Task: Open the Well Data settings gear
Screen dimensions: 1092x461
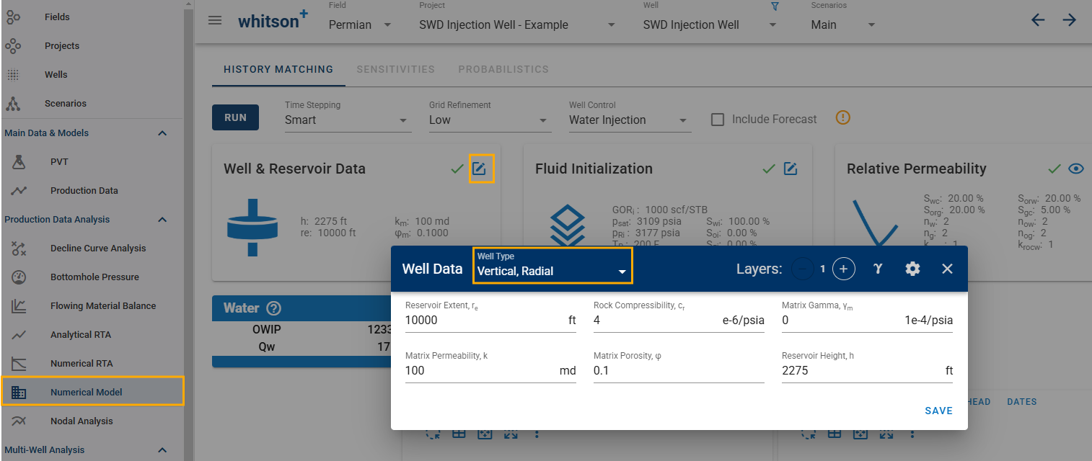Action: (x=912, y=269)
